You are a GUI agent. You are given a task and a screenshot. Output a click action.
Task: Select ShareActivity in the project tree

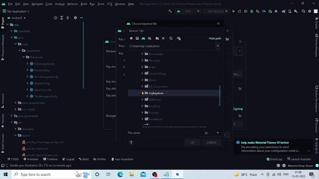(x=42, y=84)
